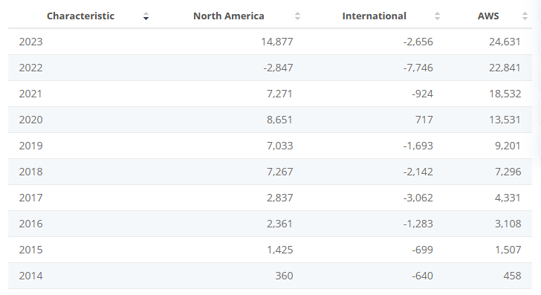Click the AWS header label

pos(488,16)
